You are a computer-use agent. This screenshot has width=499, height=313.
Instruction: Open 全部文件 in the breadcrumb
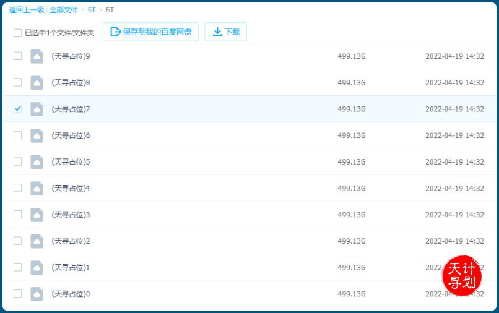[65, 10]
